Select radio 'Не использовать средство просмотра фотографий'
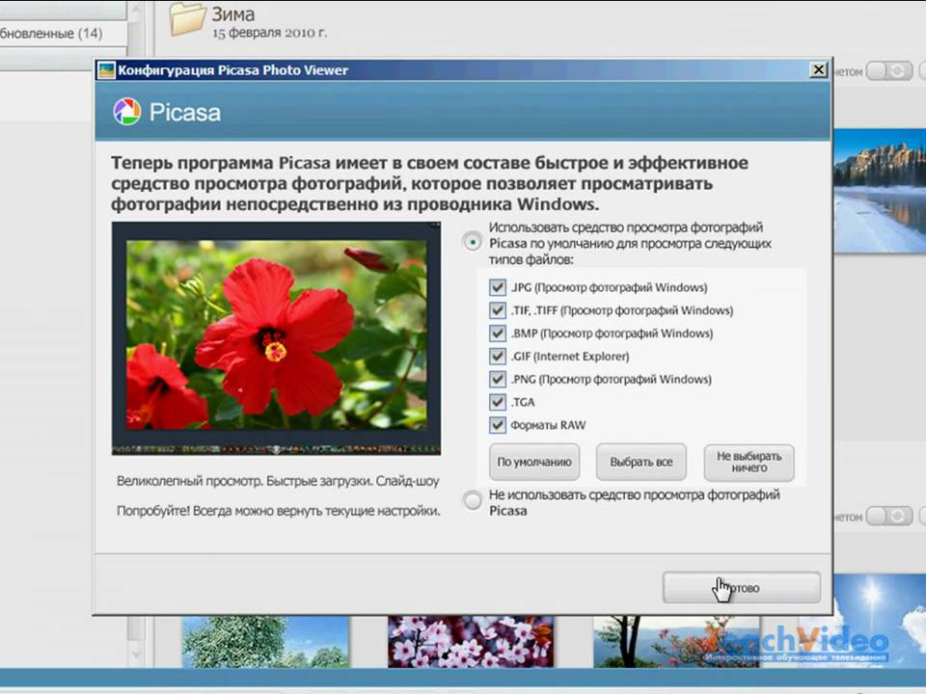Image resolution: width=926 pixels, height=694 pixels. tap(473, 501)
